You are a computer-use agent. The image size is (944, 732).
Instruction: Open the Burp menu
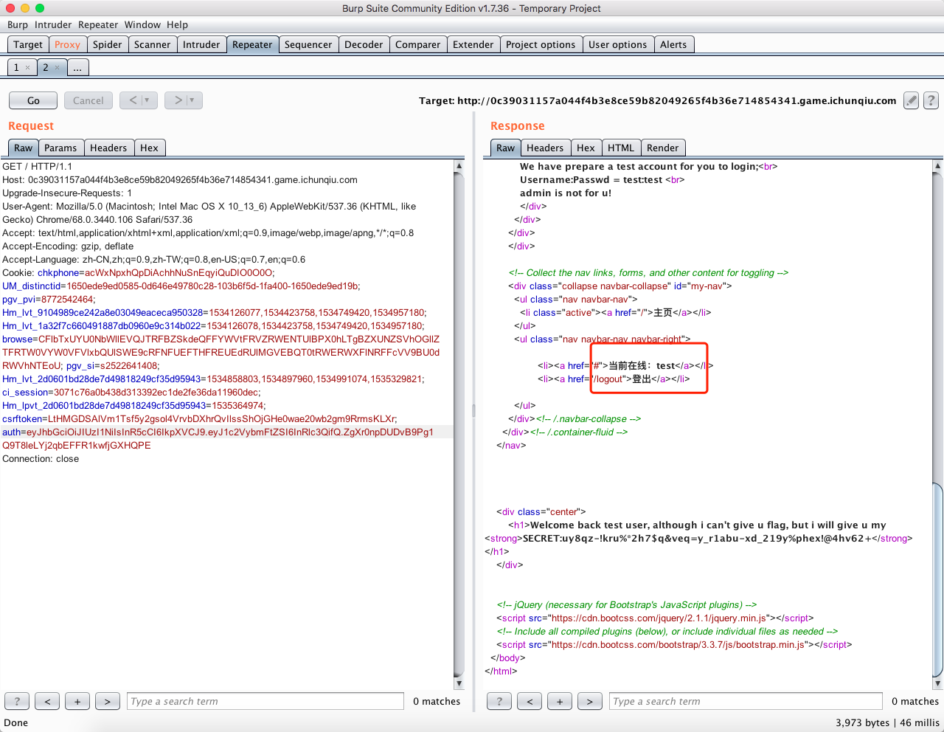coord(18,24)
